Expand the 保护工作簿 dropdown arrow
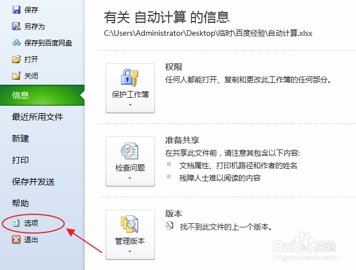356x270 pixels. [x=130, y=105]
